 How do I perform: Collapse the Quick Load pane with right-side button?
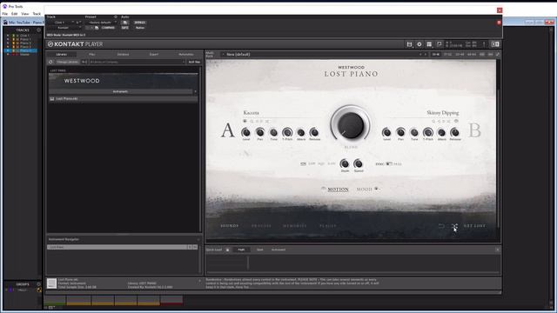(497, 250)
